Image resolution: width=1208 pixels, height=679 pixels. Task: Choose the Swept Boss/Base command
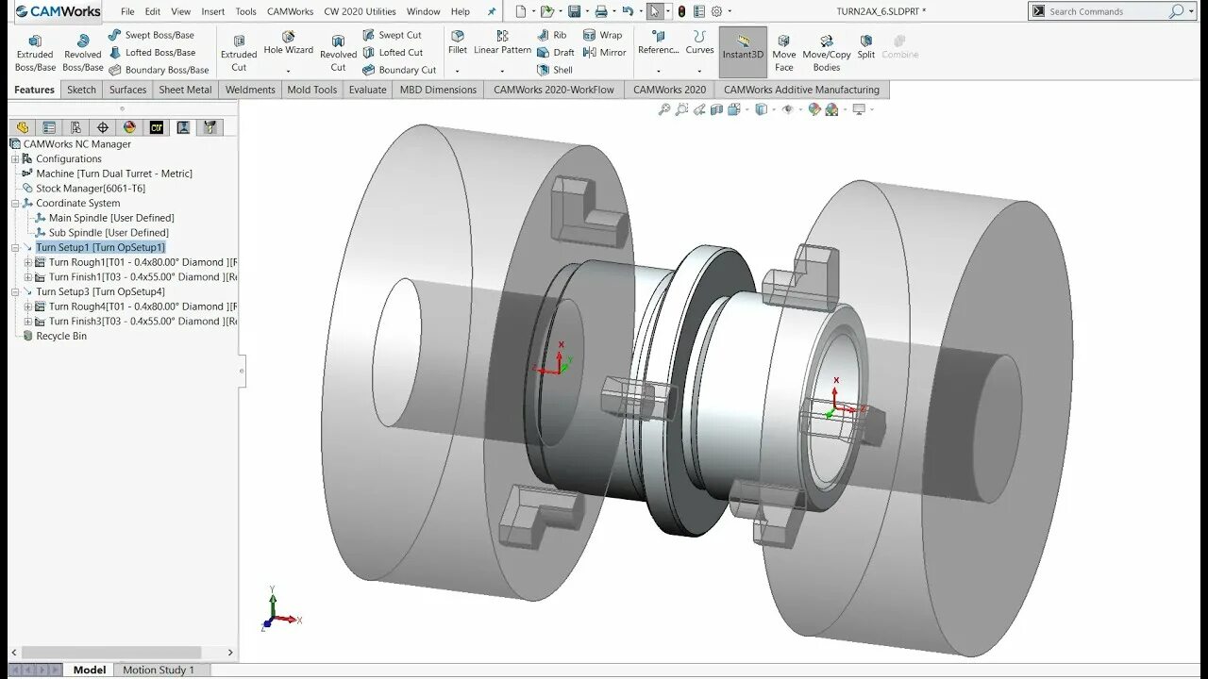click(x=151, y=35)
